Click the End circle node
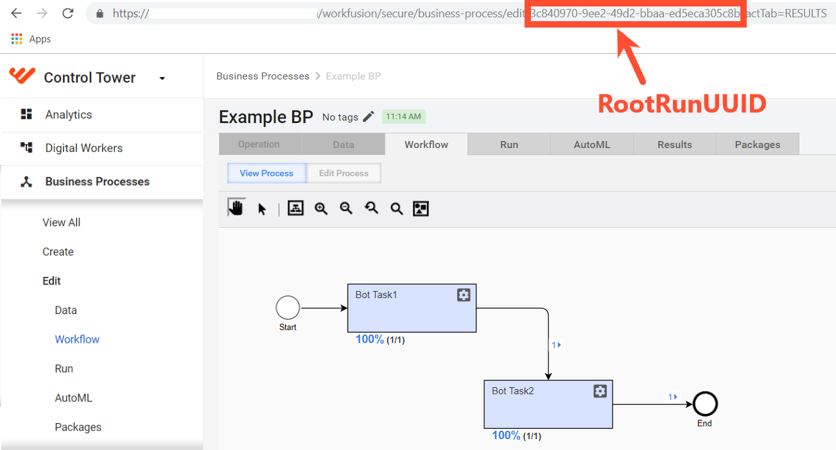Screen dimensions: 836x450 pos(704,404)
